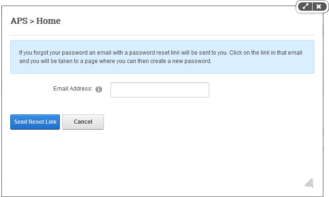
Task: Maximize the popup using the diagonal arrows button
Action: pos(305,7)
